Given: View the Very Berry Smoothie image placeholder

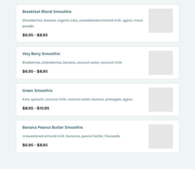Looking at the screenshot, I should pos(161,63).
